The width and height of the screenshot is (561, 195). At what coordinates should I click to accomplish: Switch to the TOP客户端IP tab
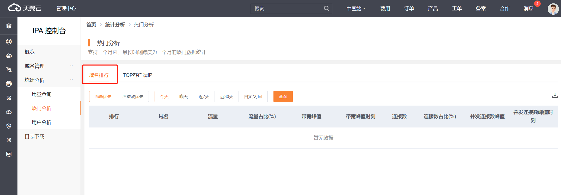(137, 75)
